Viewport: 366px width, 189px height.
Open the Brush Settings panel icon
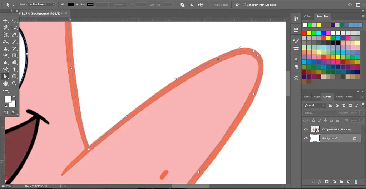(x=296, y=41)
